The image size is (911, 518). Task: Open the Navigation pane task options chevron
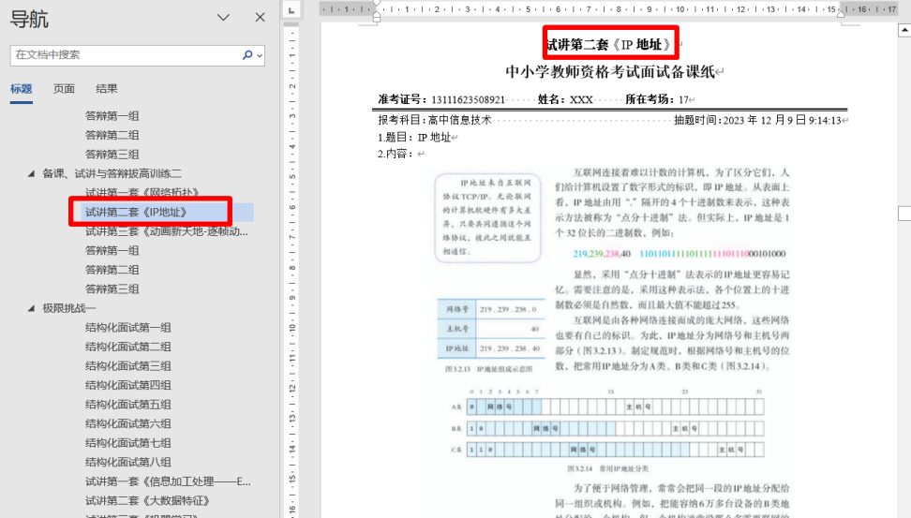click(x=223, y=18)
